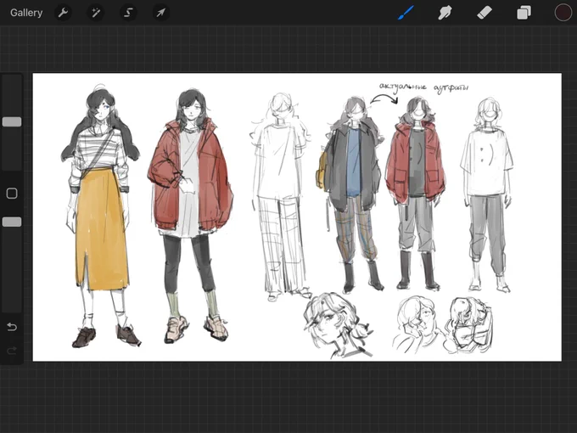Open the Actions wrench menu

click(63, 13)
